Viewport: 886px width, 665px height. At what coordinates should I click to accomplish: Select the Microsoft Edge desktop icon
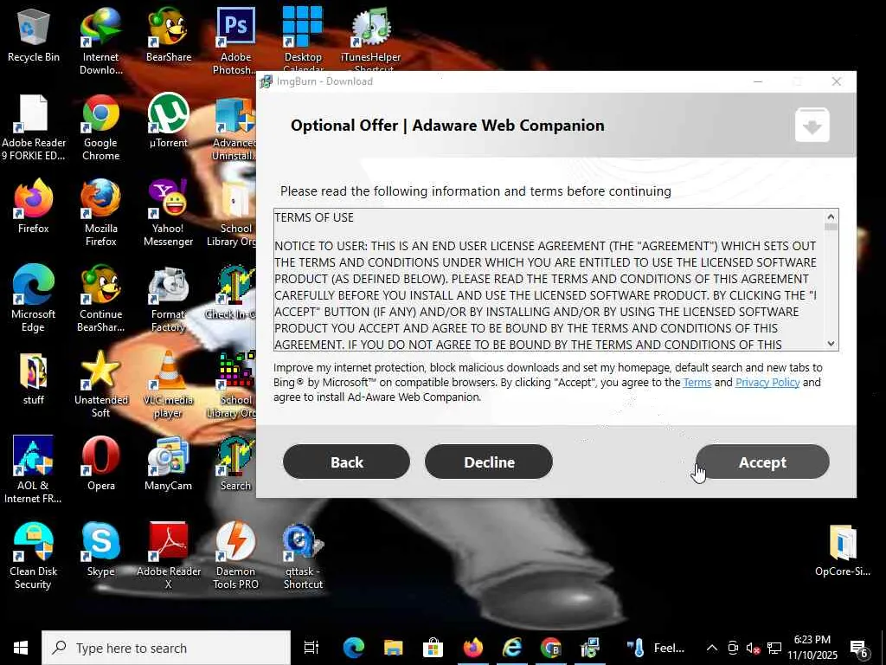point(34,298)
